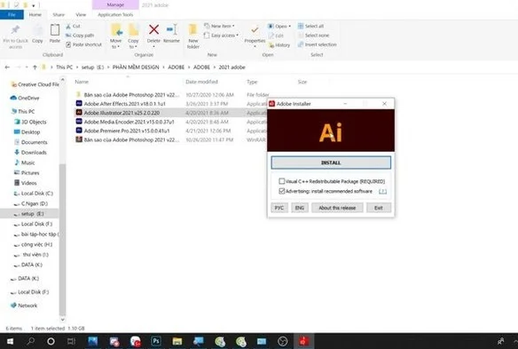Open the Application Tools tab
Image resolution: width=518 pixels, height=349 pixels.
click(x=115, y=14)
